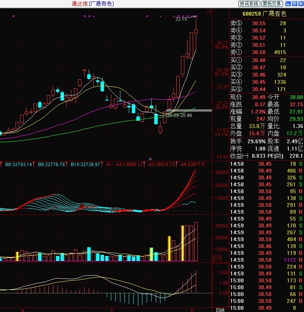Click the 21.21 38.2% price axis label
Screen dimensions: 304x312
coord(221,105)
